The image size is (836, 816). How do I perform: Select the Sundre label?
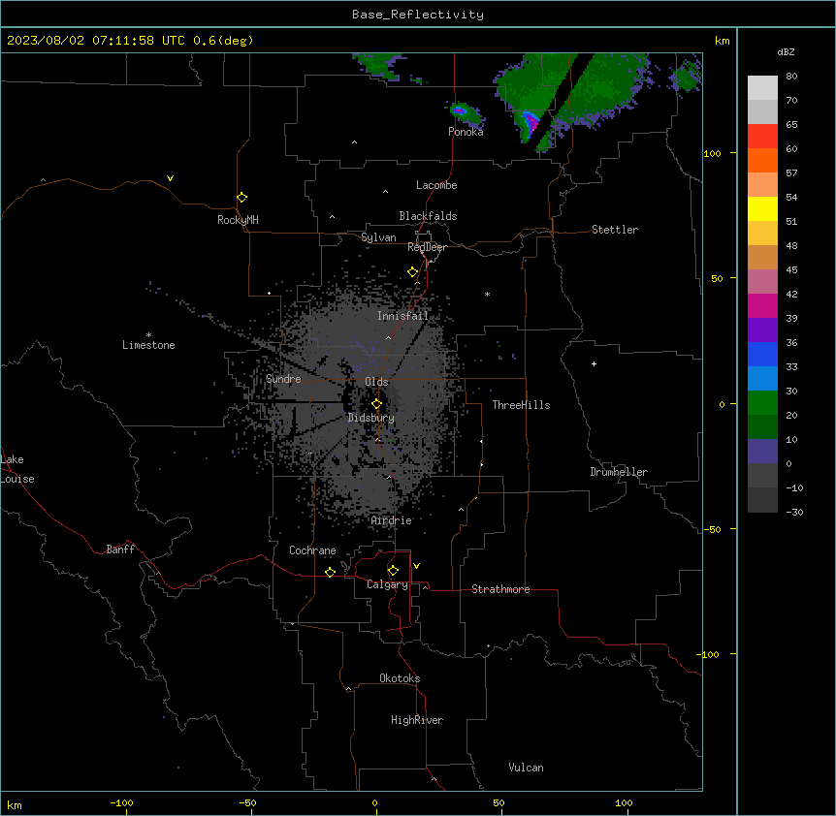(x=283, y=379)
